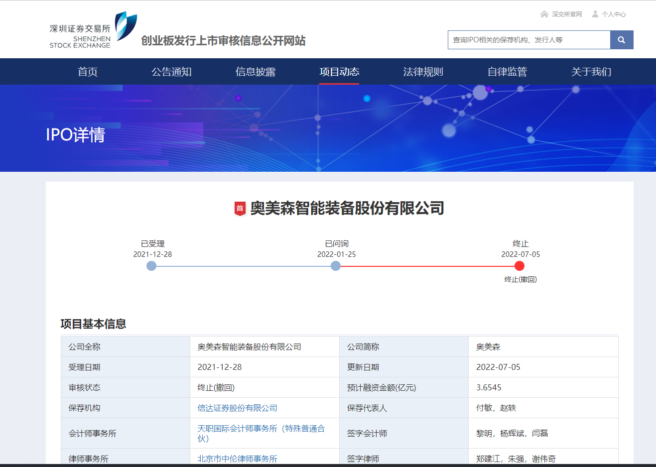
Task: Click the 2022-01-25 date under 已问询
Action: tap(337, 254)
